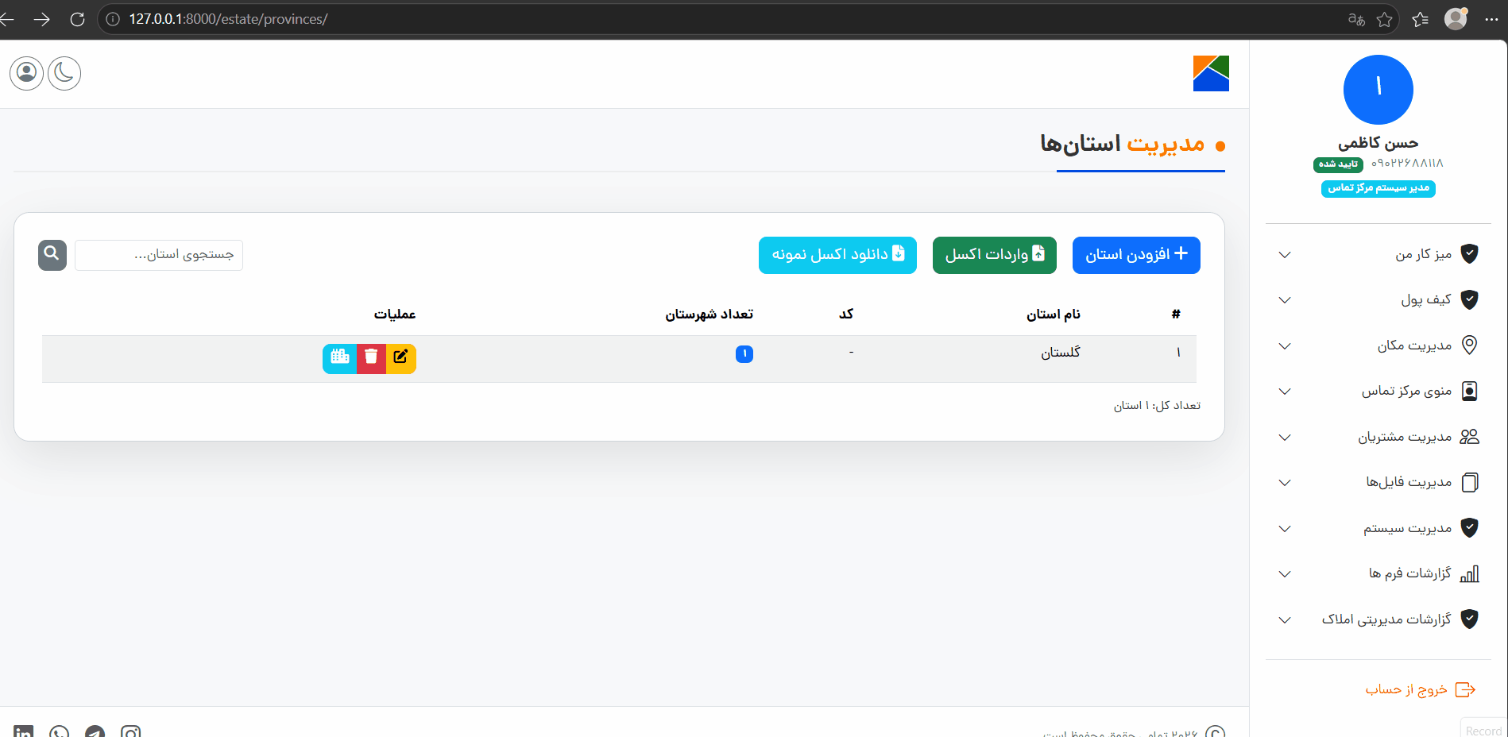This screenshot has height=737, width=1508.
Task: Click the shield icon for مدیریت سیستم
Action: (x=1470, y=528)
